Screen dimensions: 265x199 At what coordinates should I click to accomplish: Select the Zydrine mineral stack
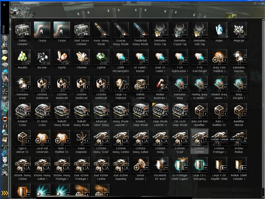(101, 59)
